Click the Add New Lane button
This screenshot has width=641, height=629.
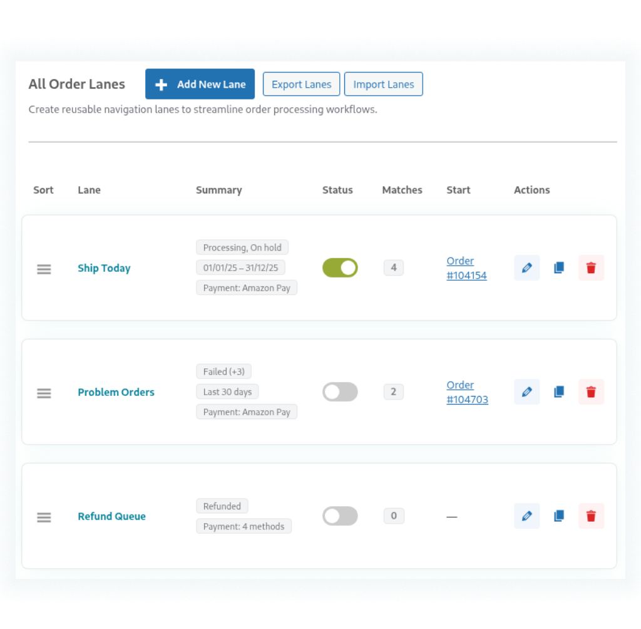point(200,84)
